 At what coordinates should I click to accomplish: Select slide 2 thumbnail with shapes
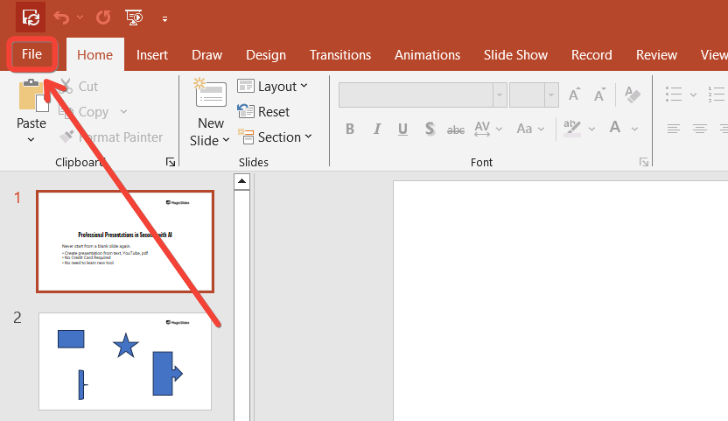(x=125, y=361)
